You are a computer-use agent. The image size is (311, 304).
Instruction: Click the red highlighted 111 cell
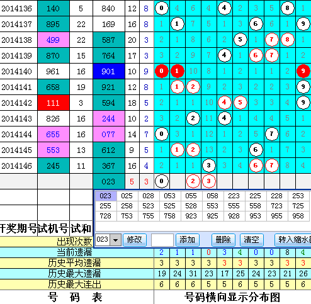(x=54, y=103)
